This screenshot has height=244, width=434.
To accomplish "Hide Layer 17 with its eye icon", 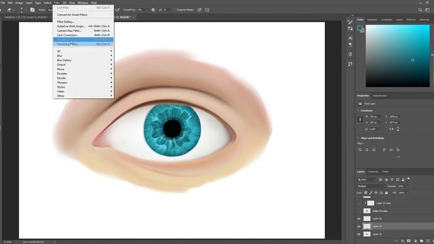I will (359, 226).
